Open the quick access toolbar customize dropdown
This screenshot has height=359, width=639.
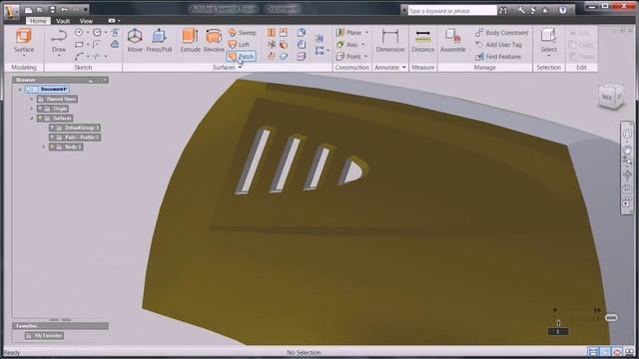pyautogui.click(x=86, y=10)
